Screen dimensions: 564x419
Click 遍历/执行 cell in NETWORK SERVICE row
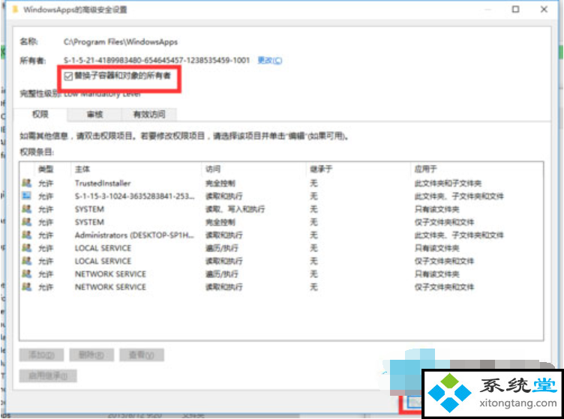pos(221,274)
